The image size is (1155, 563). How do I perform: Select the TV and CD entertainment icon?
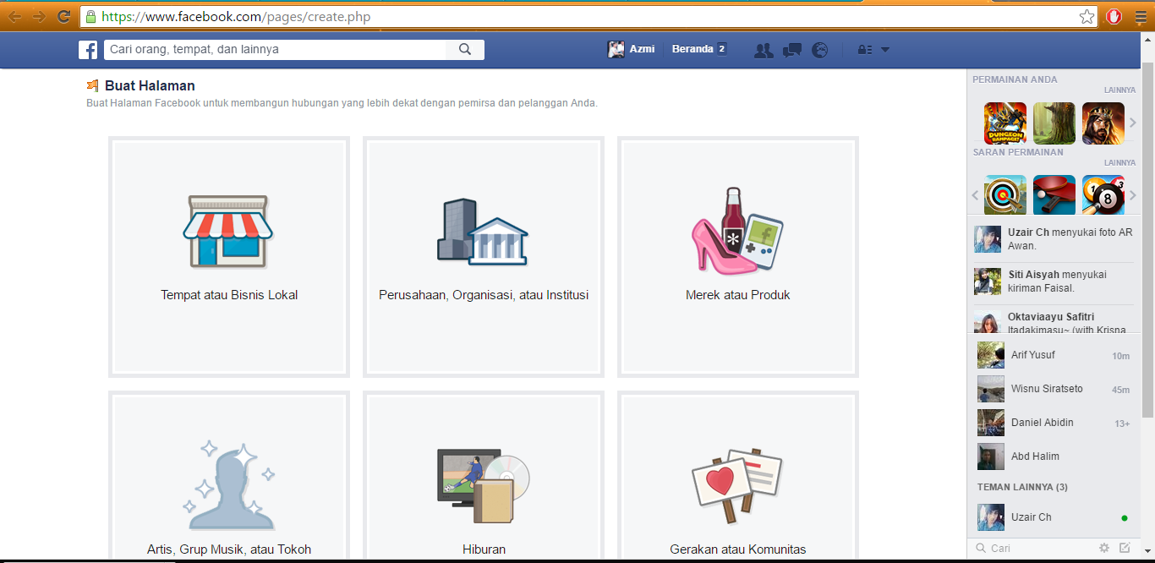click(483, 486)
